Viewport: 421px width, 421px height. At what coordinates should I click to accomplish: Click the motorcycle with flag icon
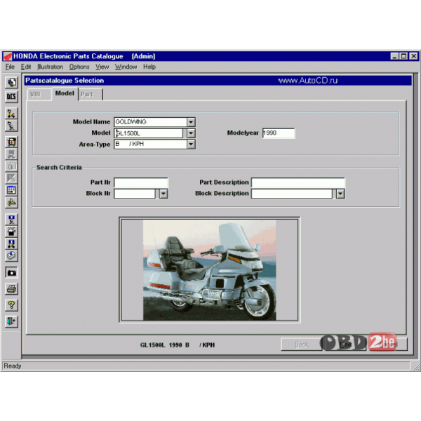11,113
